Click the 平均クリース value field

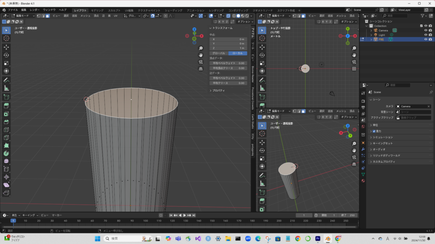click(x=229, y=83)
